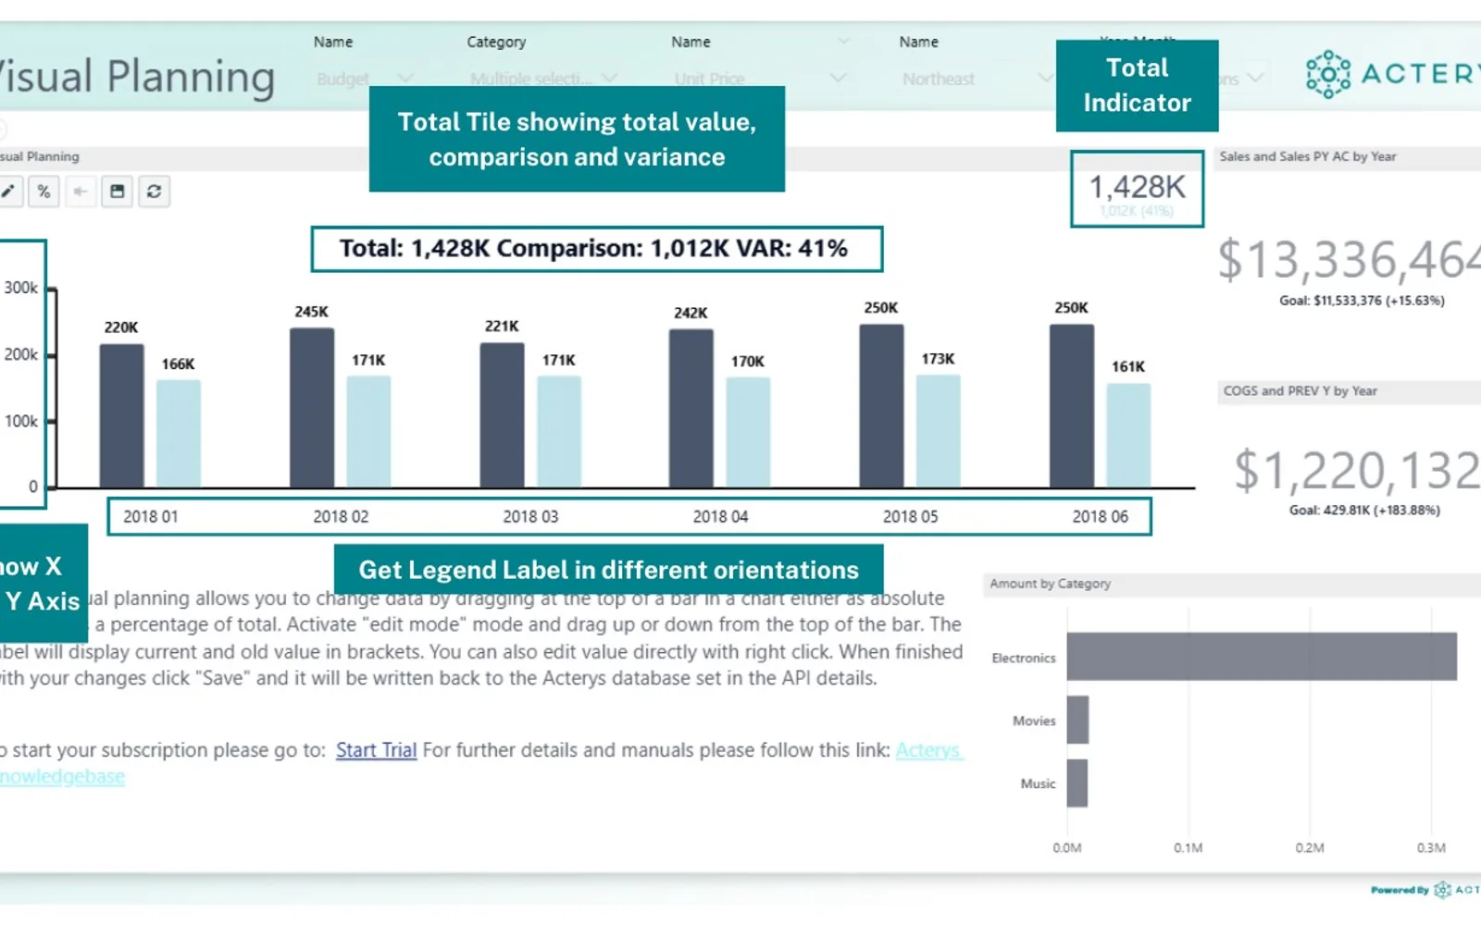Click the Powered By Acterys logo at bottom

click(1425, 890)
